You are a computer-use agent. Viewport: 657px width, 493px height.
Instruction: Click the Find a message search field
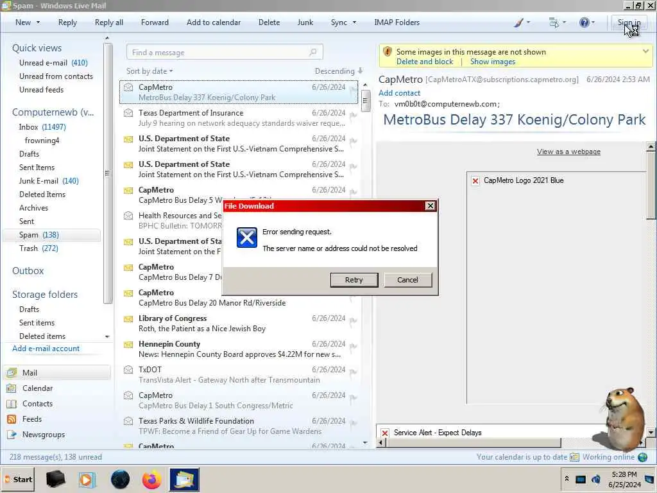point(224,53)
